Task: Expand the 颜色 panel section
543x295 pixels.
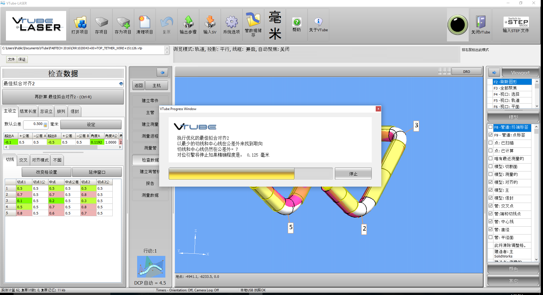Action: 513,269
